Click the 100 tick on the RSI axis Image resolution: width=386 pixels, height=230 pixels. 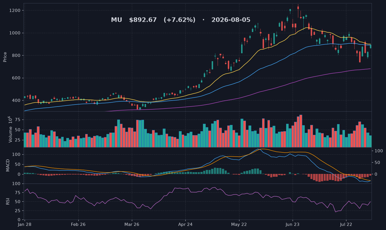16,184
